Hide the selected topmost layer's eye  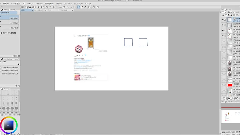tap(223, 20)
